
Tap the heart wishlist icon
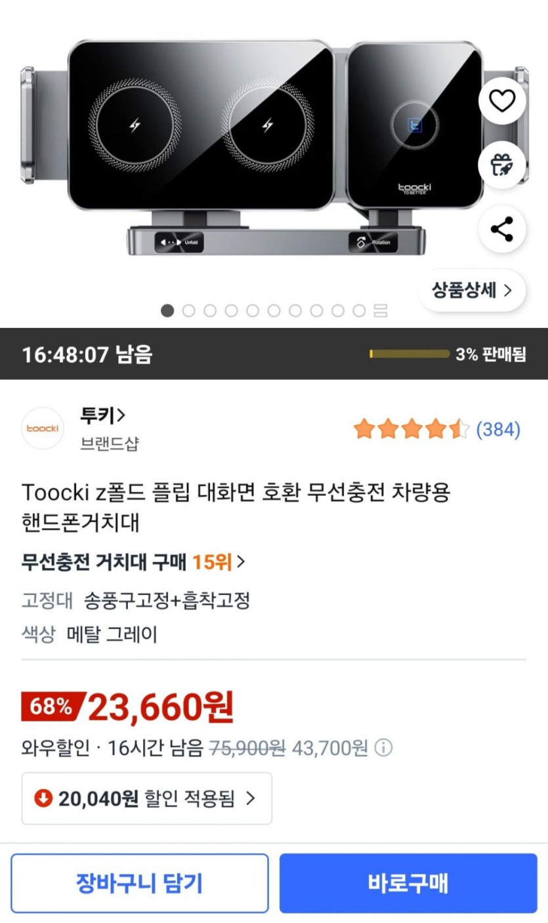pos(502,100)
